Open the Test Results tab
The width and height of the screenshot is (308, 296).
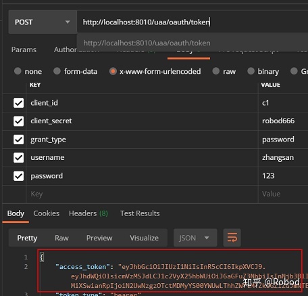pyautogui.click(x=140, y=213)
